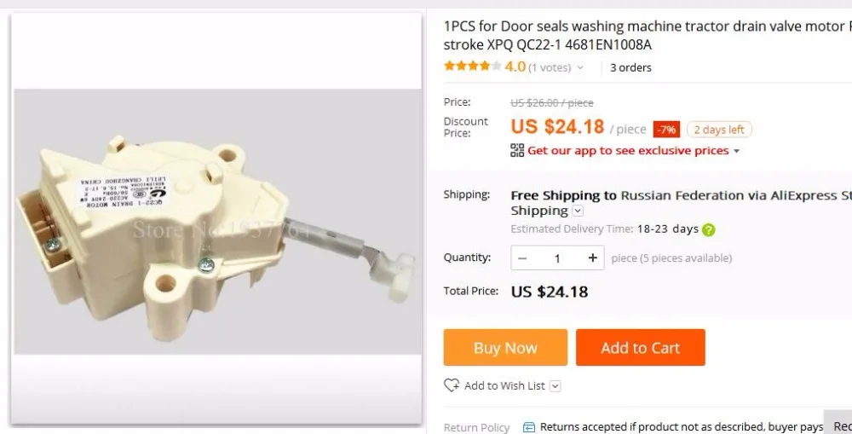Click the return policy icon
Image resolution: width=852 pixels, height=434 pixels.
point(529,427)
